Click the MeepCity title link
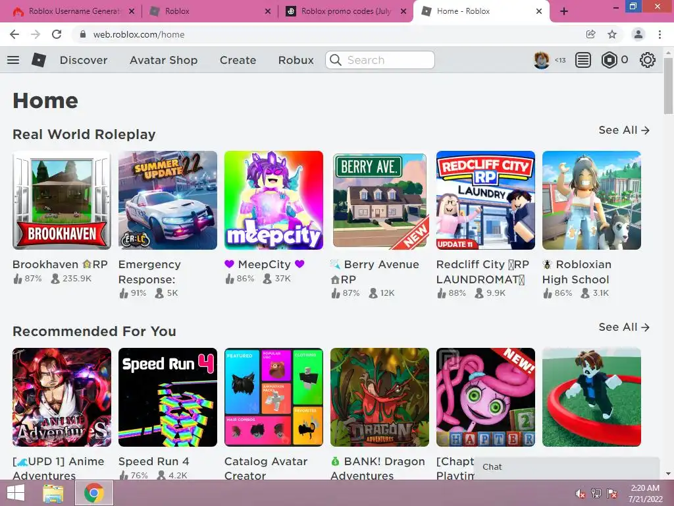The image size is (674, 506). [x=265, y=264]
